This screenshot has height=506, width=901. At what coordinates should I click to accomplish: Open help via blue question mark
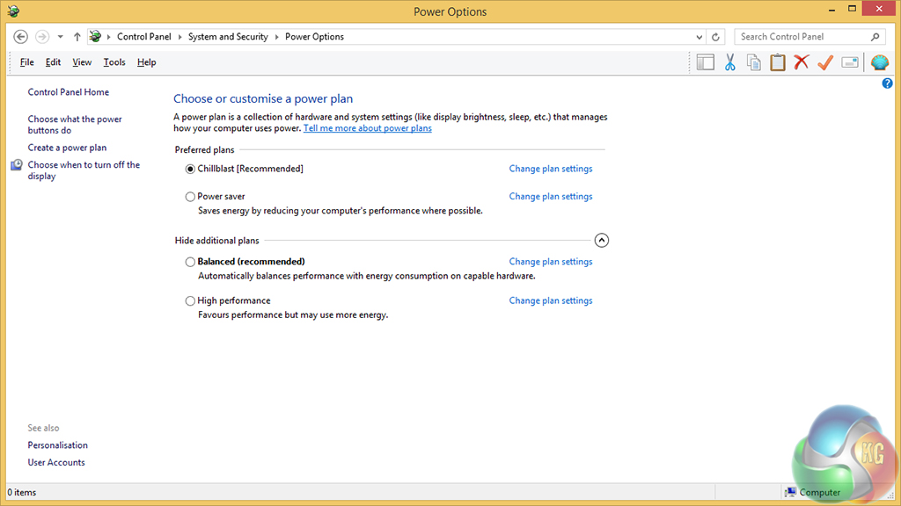coord(887,83)
